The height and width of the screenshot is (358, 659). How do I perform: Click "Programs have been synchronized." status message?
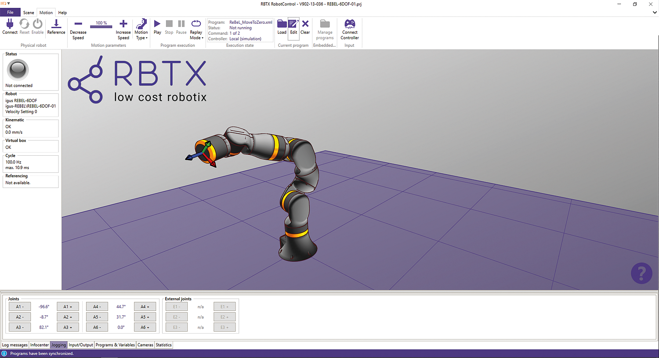pos(42,354)
